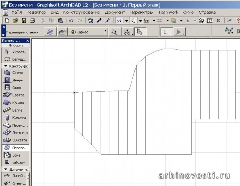Click the overlapping yellow-blue squares icon
The image size is (240, 186).
[174, 21]
